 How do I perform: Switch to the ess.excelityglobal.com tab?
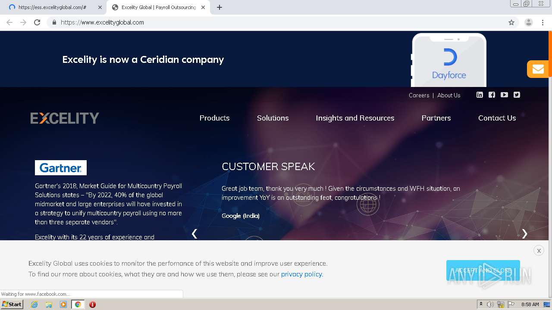(x=52, y=7)
